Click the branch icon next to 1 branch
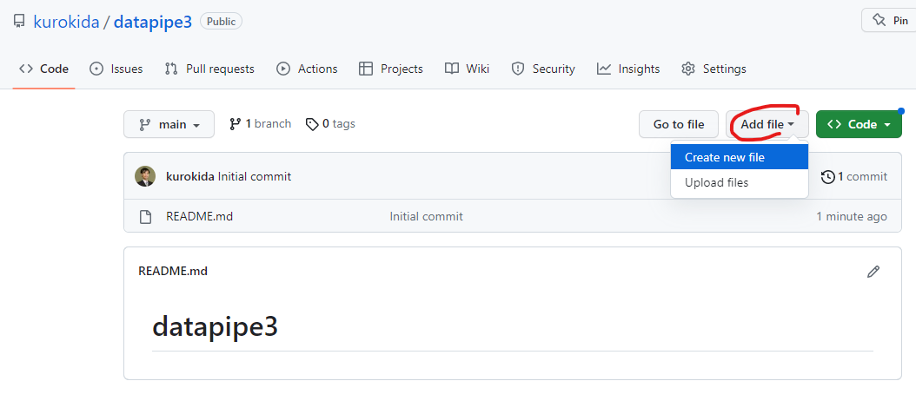This screenshot has height=414, width=916. click(235, 124)
